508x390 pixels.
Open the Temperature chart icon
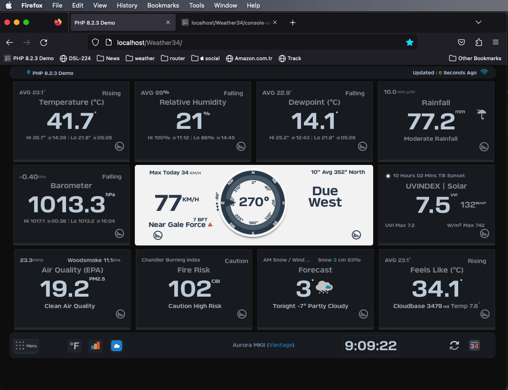[120, 146]
